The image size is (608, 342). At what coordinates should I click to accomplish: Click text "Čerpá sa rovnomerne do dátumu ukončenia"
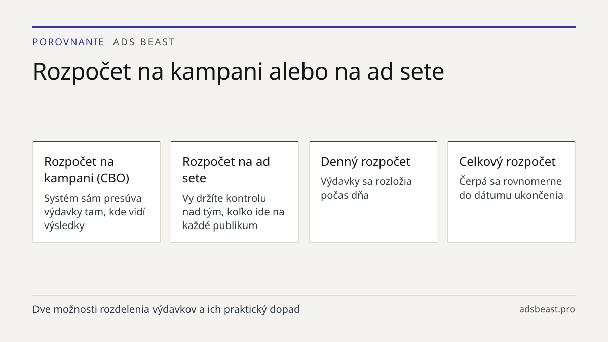point(511,188)
